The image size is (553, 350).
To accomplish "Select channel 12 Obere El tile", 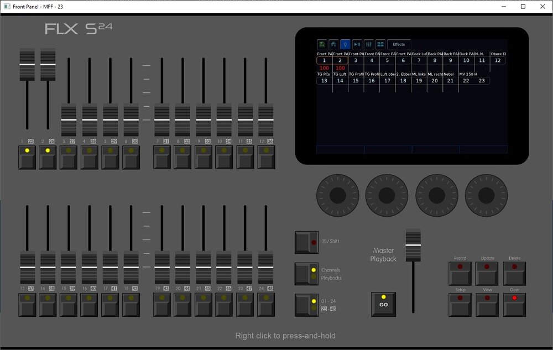I will (x=498, y=60).
